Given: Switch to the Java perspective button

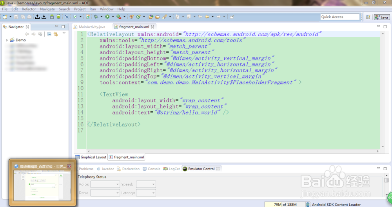Looking at the screenshot, I should [x=381, y=17].
